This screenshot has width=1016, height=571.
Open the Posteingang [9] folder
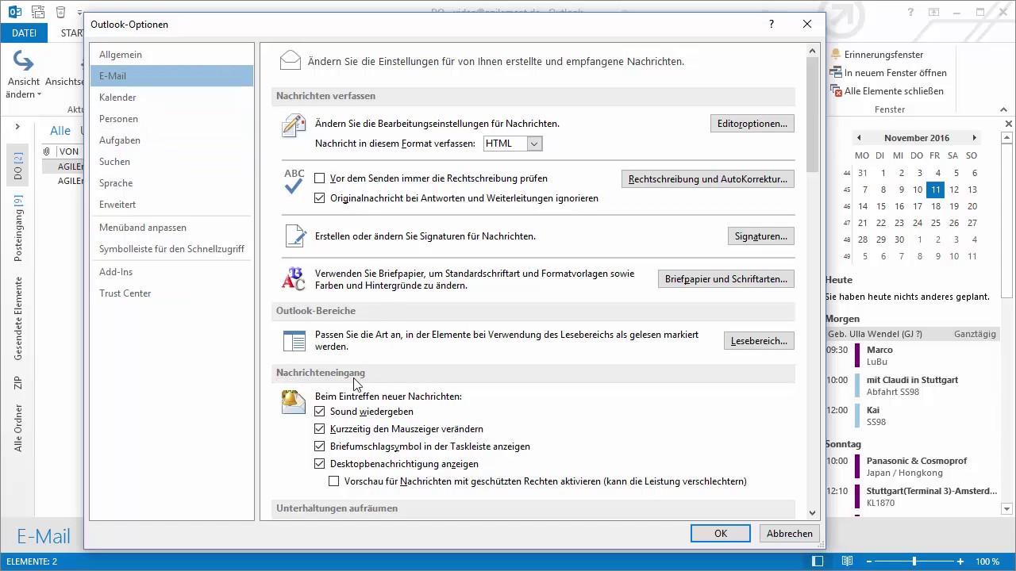point(18,228)
